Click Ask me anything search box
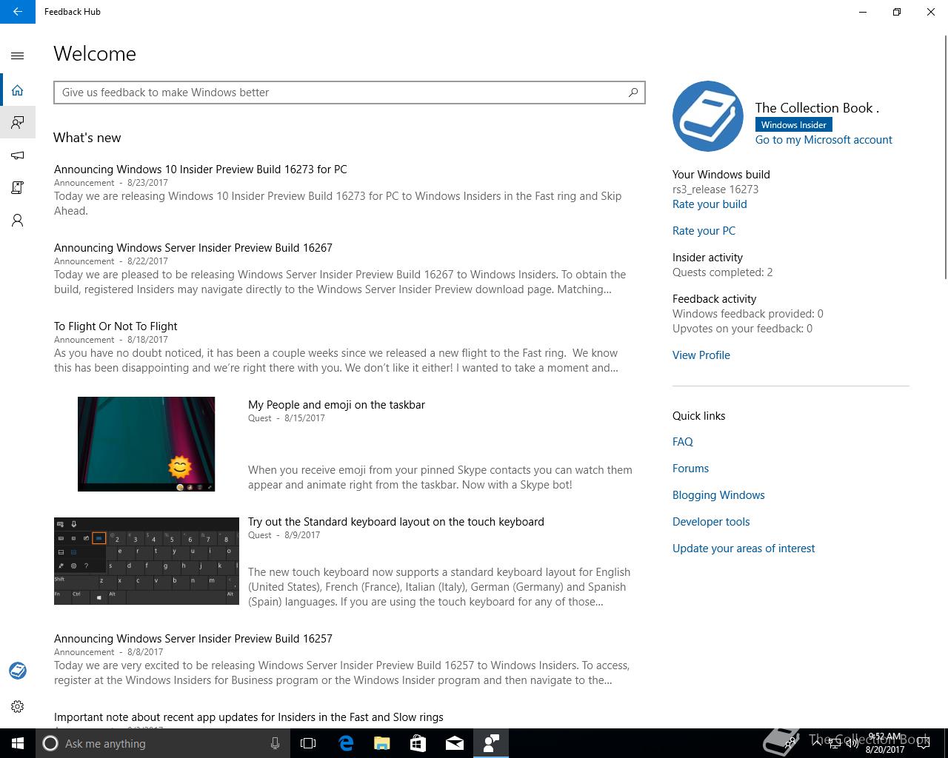Viewport: 948px width, 758px height. (163, 743)
